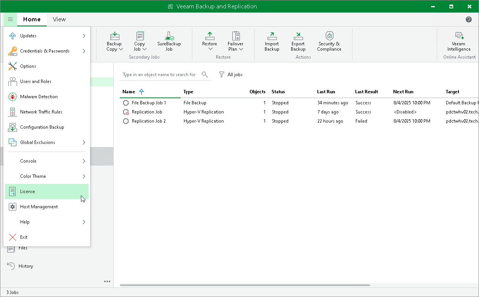Screen dimensions: 479x297
Task: Click the Credentials & Passwords key icon
Action: [x=13, y=51]
